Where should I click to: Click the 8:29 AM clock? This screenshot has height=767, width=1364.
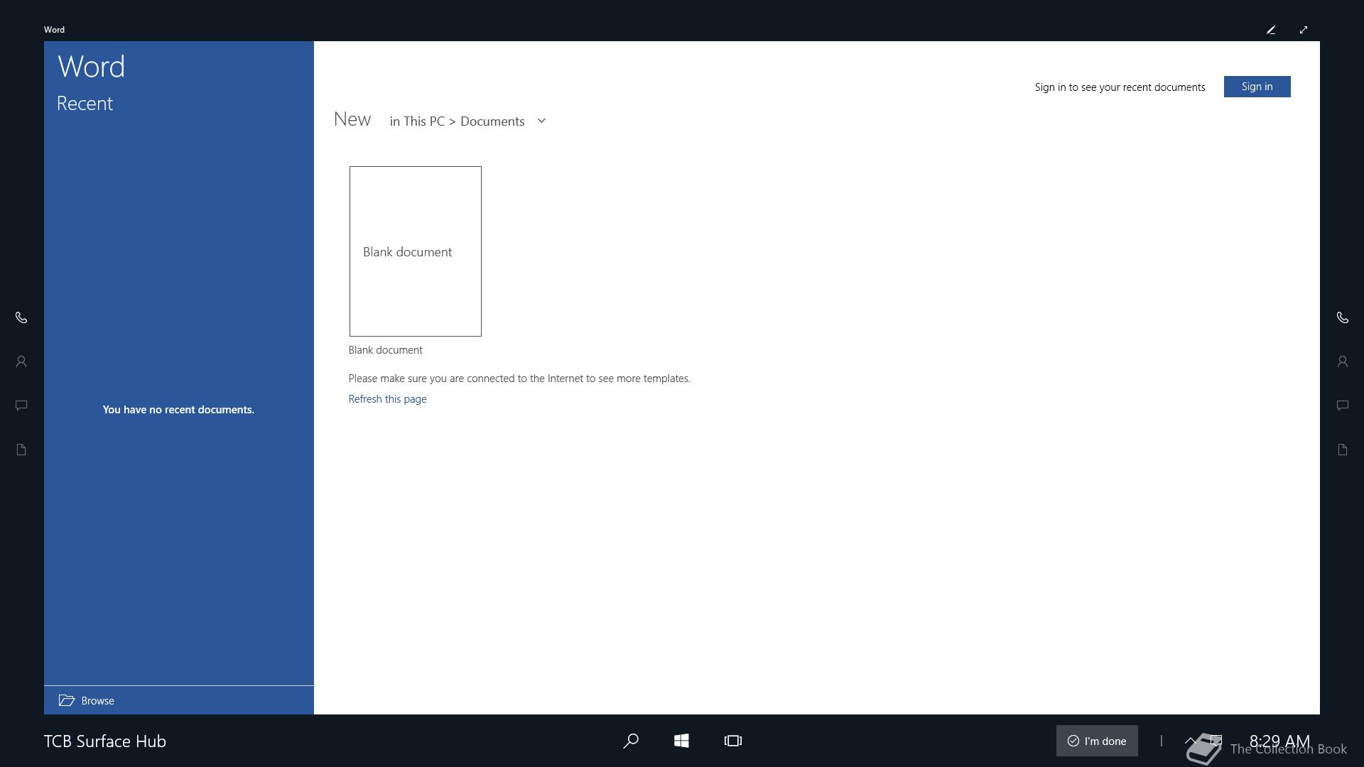point(1279,741)
